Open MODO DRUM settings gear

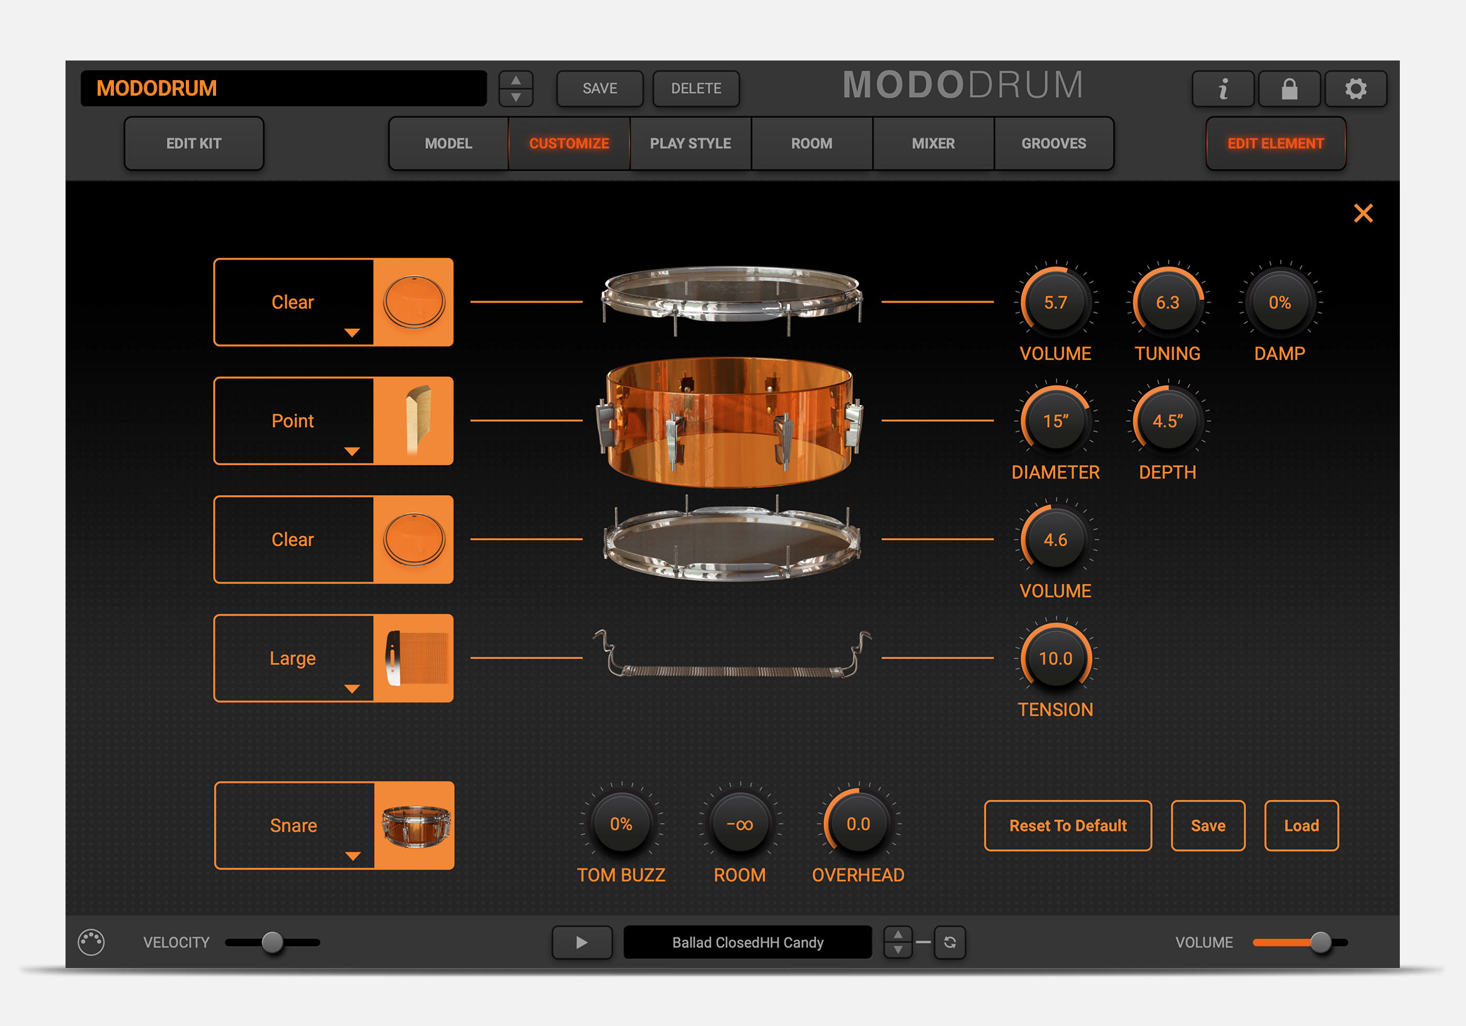tap(1356, 89)
